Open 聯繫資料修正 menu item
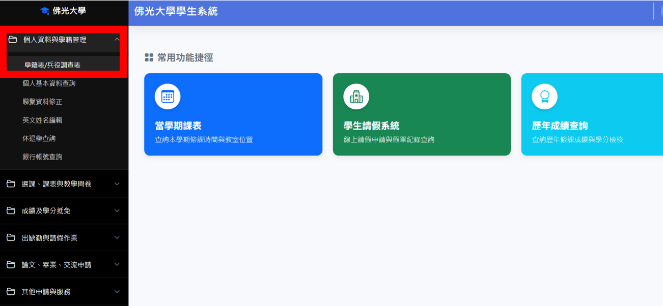Image resolution: width=663 pixels, height=306 pixels. [x=42, y=102]
